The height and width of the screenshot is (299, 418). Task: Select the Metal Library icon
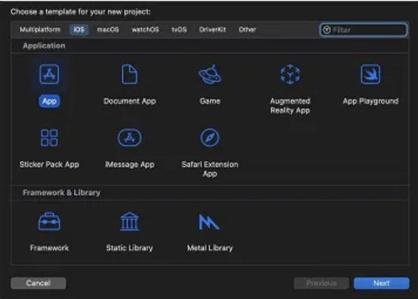pos(210,222)
